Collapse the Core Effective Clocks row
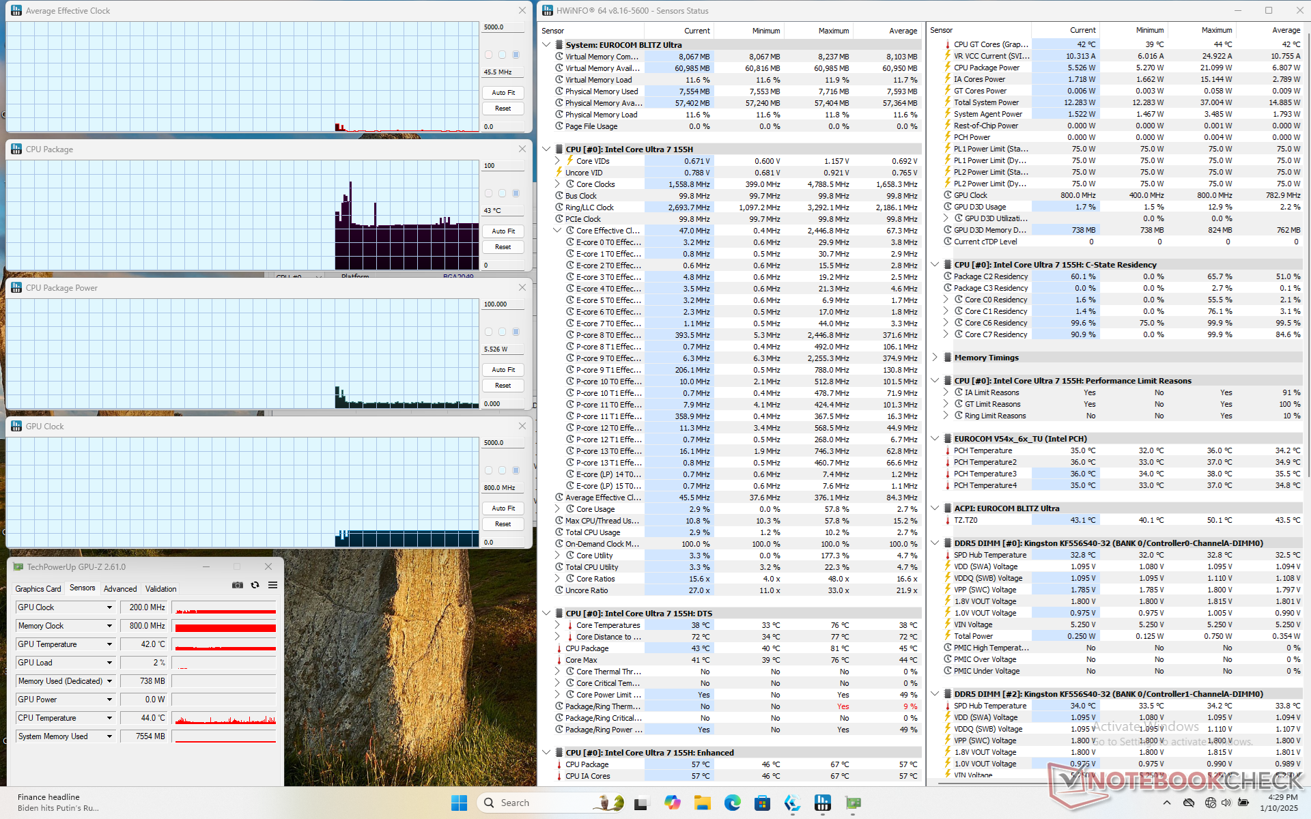This screenshot has height=819, width=1311. [557, 231]
